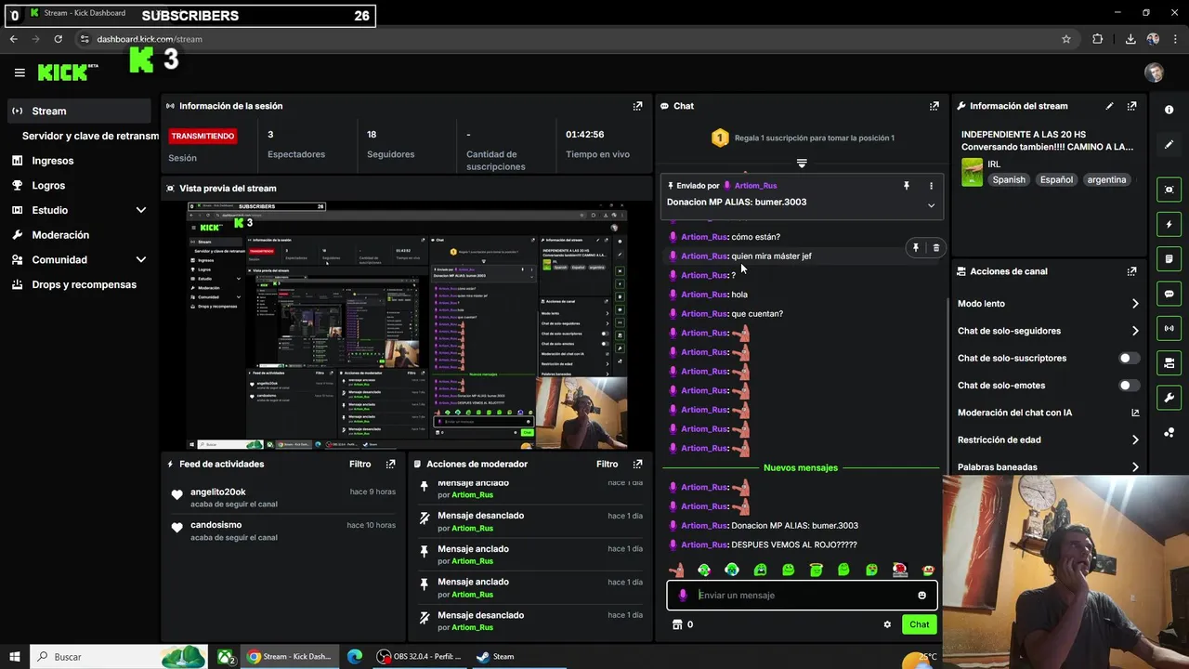Click the Spanish tag
This screenshot has width=1189, height=669.
click(x=1009, y=180)
